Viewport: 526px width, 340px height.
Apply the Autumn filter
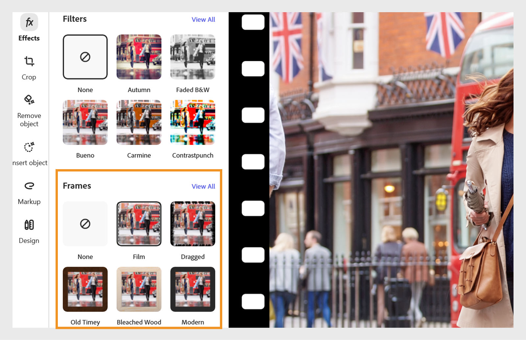point(139,56)
